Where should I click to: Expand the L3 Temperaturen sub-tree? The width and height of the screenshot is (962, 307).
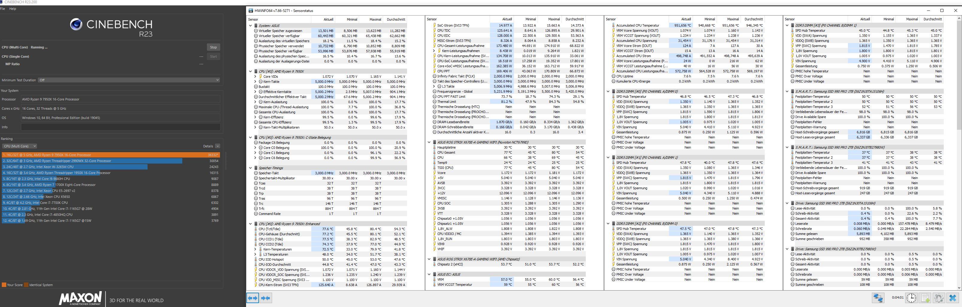(x=255, y=254)
